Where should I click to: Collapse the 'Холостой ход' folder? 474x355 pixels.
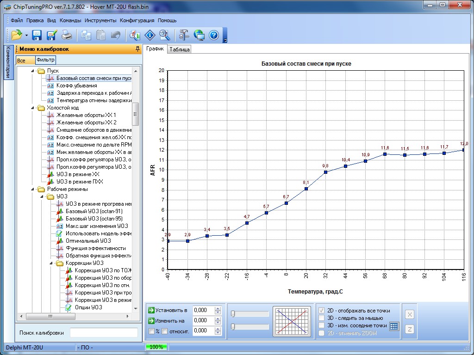click(x=33, y=108)
